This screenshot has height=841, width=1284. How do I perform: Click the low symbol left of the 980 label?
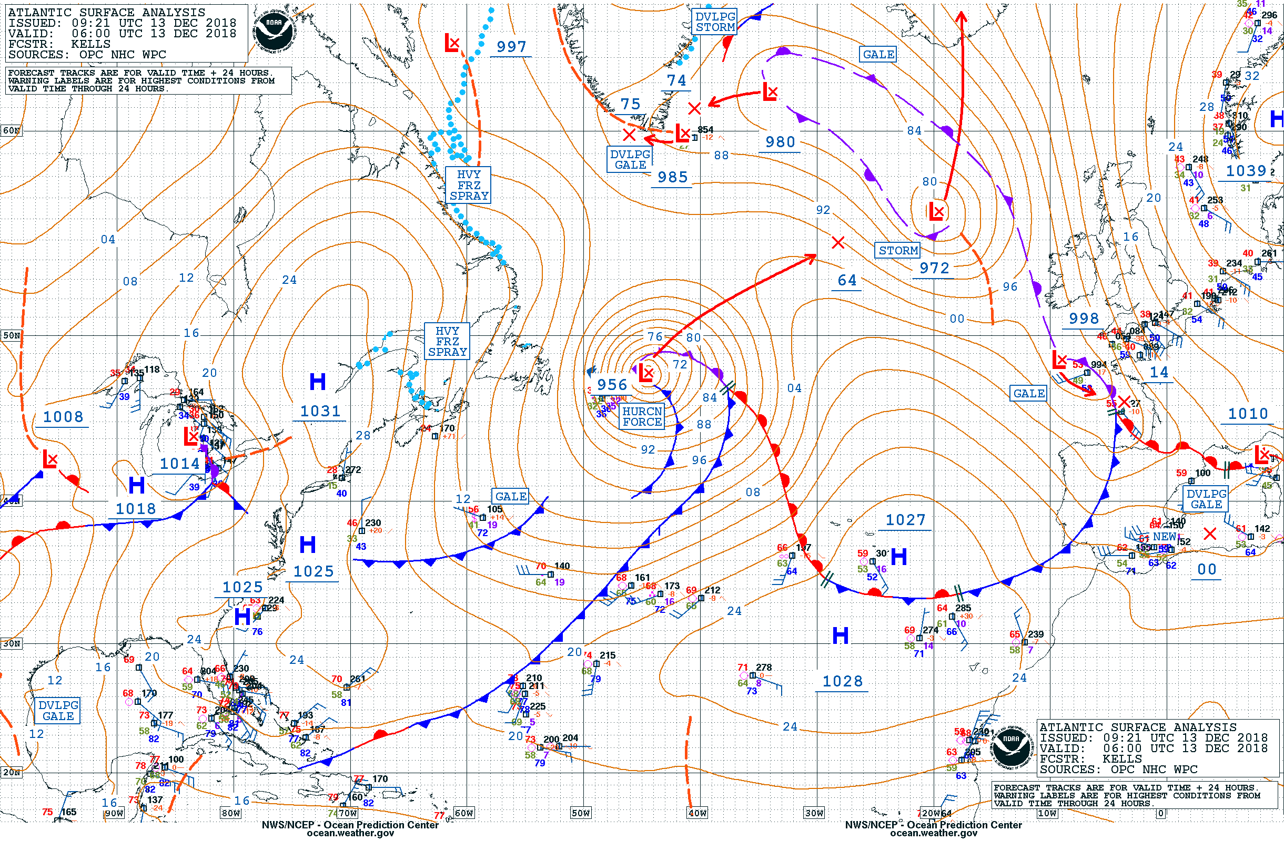pos(771,91)
